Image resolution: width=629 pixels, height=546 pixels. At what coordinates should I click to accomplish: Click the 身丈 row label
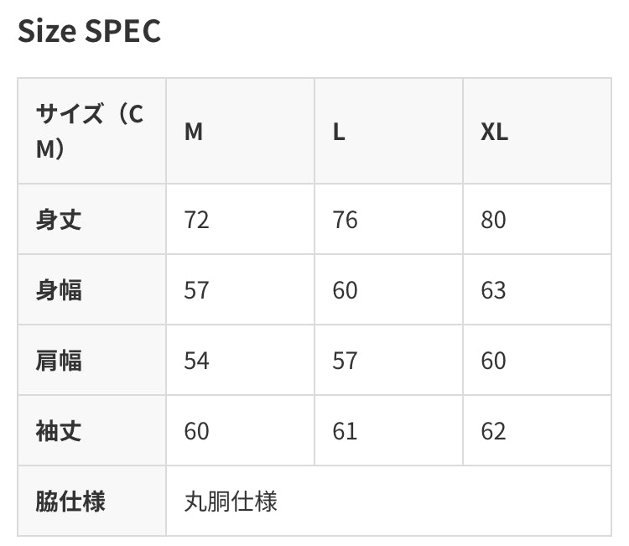(x=59, y=220)
